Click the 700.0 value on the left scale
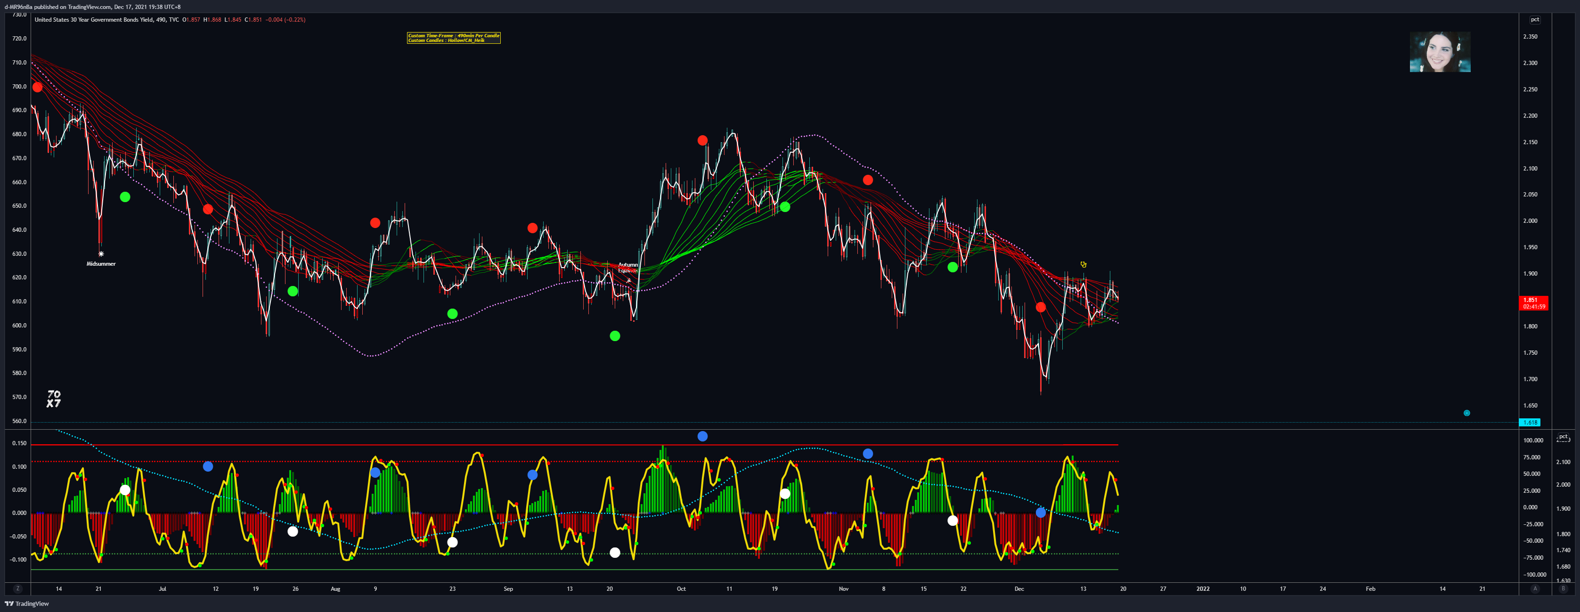The height and width of the screenshot is (612, 1580). tap(20, 87)
